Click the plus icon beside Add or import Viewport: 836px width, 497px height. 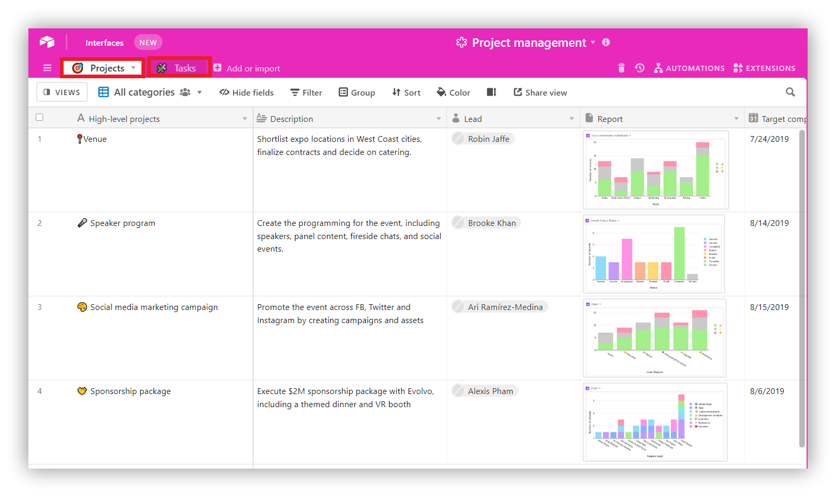coord(217,68)
